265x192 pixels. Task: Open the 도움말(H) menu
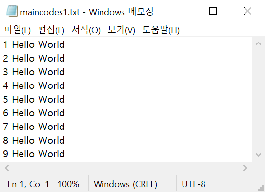tap(161, 30)
